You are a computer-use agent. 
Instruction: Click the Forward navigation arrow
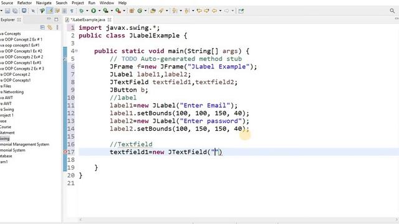[227, 11]
